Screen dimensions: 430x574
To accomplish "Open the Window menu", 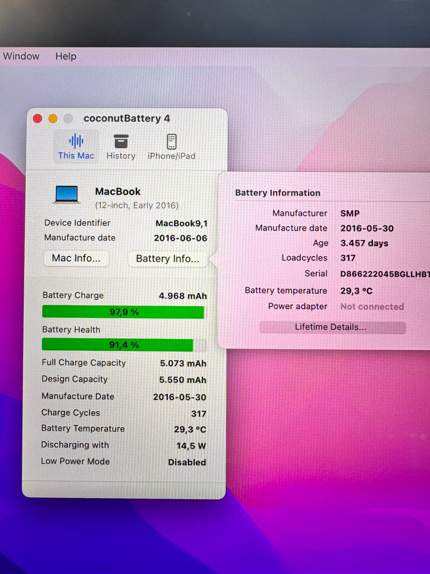I will click(x=21, y=57).
